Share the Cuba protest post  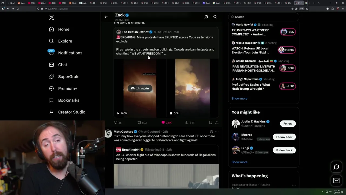(x=217, y=122)
